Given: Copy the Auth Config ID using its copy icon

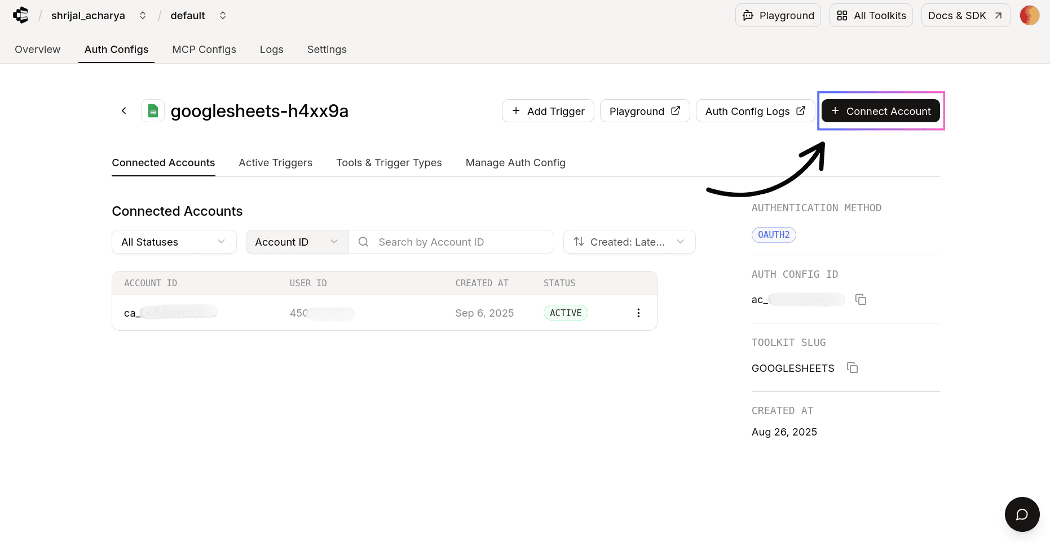Looking at the screenshot, I should point(861,299).
